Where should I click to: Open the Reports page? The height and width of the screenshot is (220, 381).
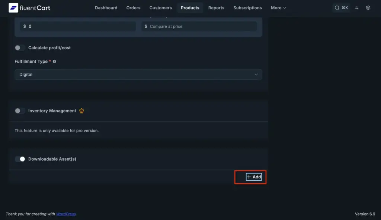[x=216, y=8]
